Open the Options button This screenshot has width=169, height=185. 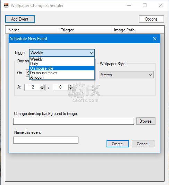tap(151, 19)
